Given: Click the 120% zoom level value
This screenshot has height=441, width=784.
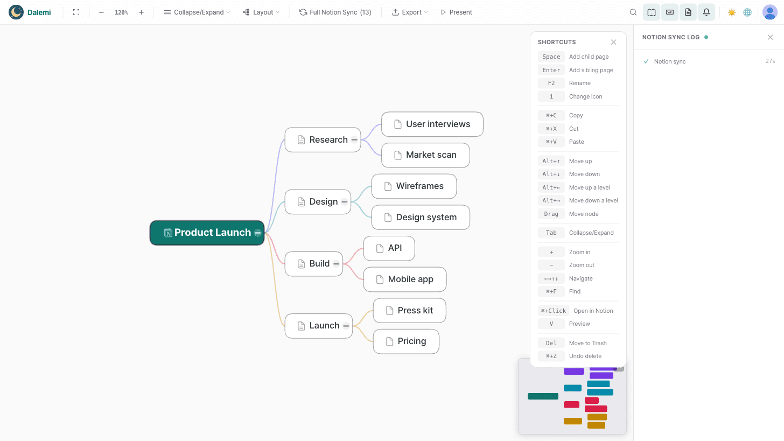Looking at the screenshot, I should [121, 12].
